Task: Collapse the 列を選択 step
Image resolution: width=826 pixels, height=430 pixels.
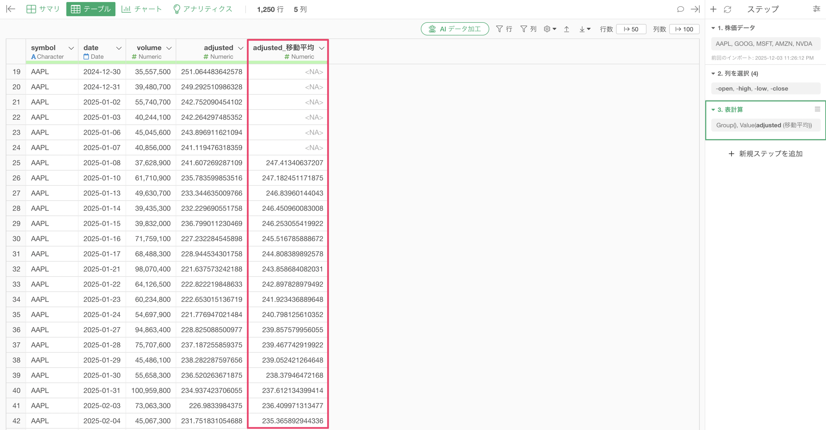Action: (713, 73)
